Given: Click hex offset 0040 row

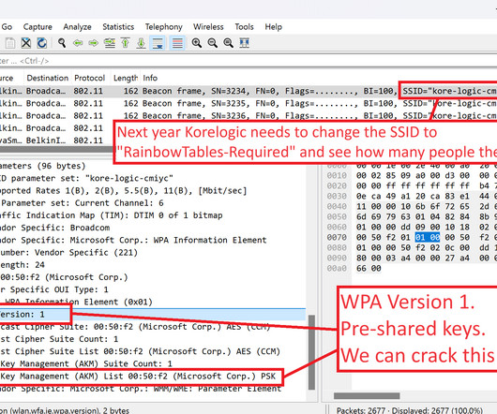Looking at the screenshot, I should (337, 206).
